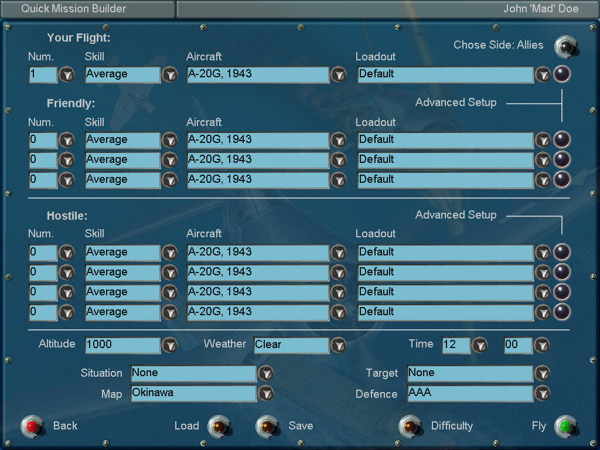
Task: Click the Load label text
Action: [187, 426]
